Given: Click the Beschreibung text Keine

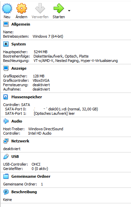Looking at the screenshot, I should [x=7, y=200].
